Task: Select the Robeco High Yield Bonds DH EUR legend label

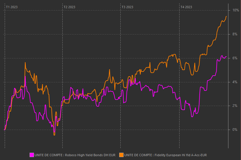Action: point(75,155)
